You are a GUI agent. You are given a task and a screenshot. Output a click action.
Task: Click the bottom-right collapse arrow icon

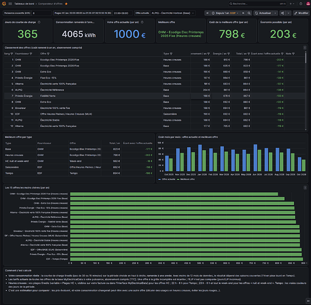308,301
